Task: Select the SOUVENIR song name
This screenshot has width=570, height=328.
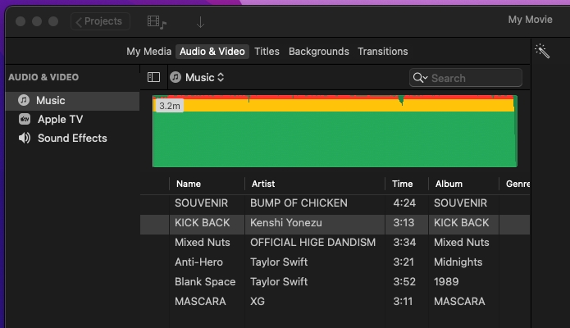Action: pyautogui.click(x=202, y=203)
